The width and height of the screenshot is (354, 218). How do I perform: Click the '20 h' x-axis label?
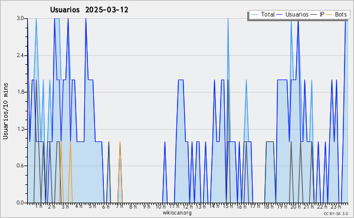(296, 207)
